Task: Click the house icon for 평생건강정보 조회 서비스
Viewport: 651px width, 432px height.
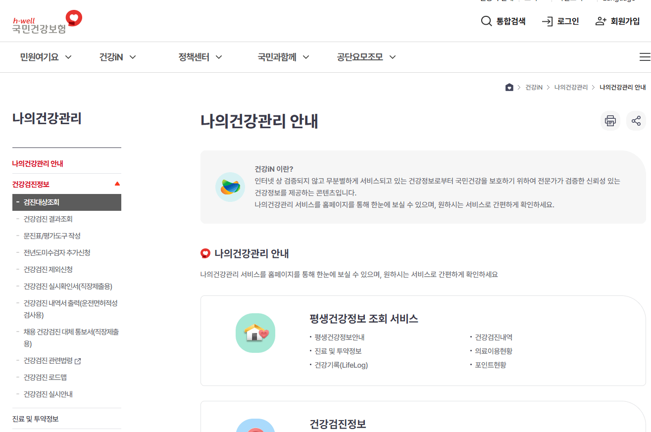Action: (255, 333)
